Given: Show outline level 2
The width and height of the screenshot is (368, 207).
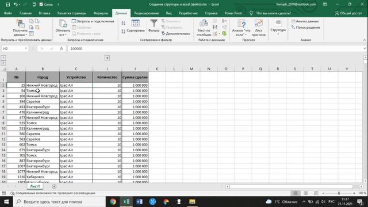Looking at the screenshot, I should [x=3, y=63].
